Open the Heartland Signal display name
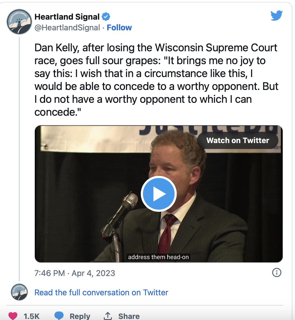 pos(67,16)
